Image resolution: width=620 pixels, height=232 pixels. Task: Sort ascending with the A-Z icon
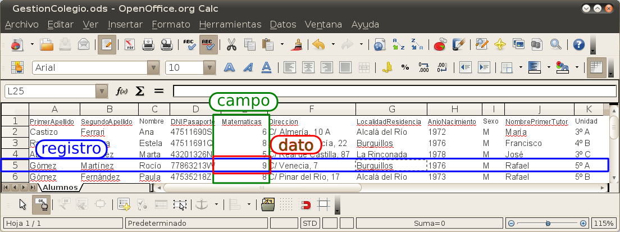(x=398, y=45)
